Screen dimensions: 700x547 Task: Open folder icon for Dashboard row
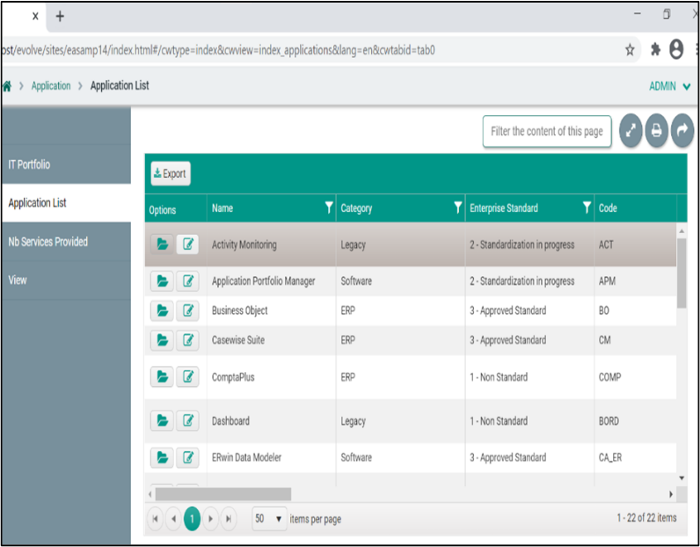point(162,421)
